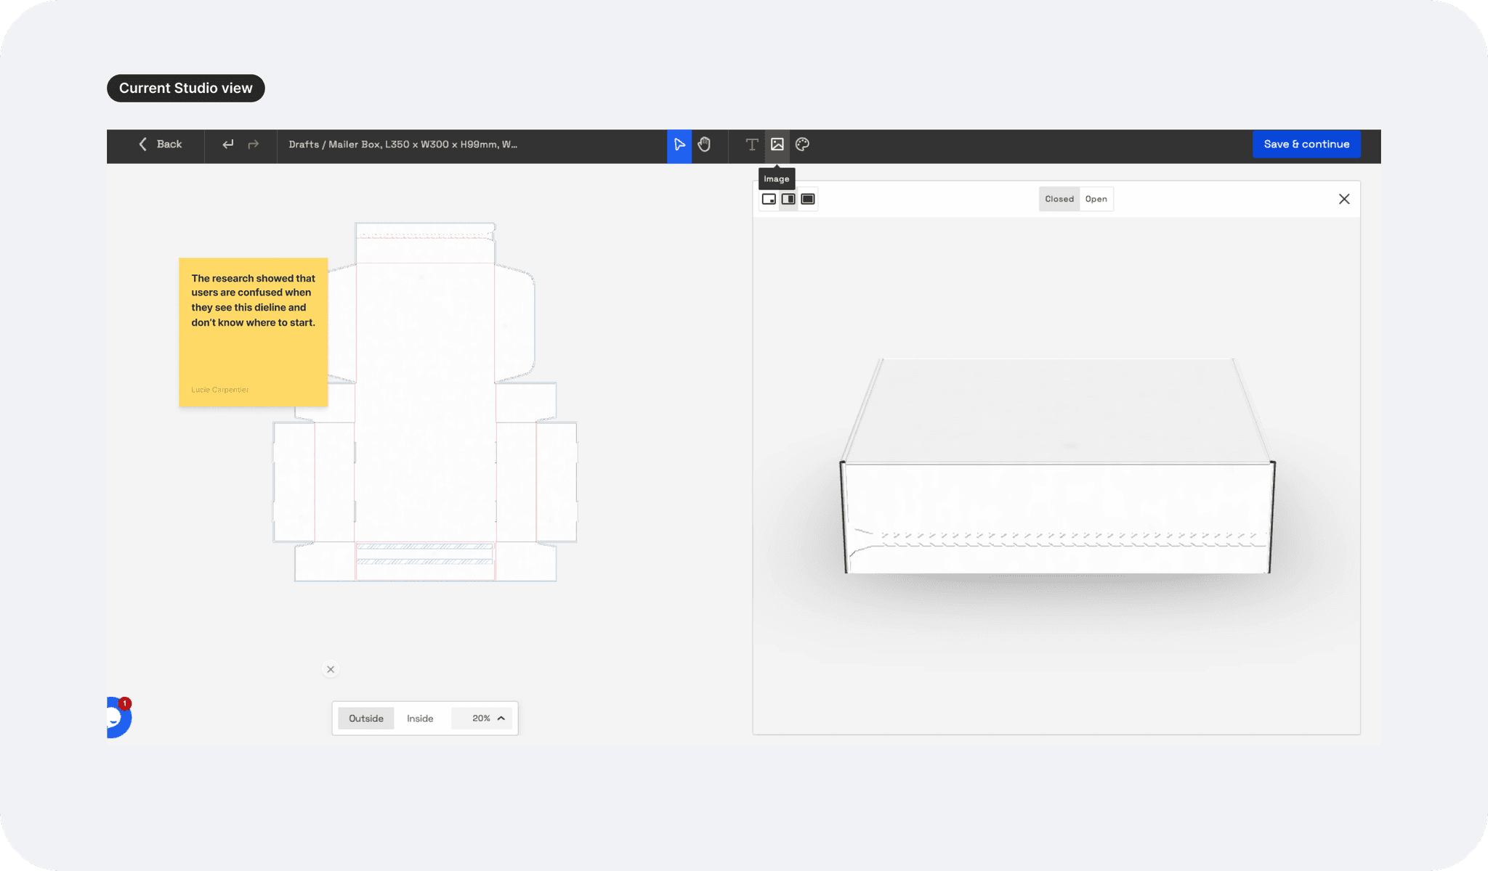
Task: Click Save & continue button
Action: pyautogui.click(x=1306, y=144)
